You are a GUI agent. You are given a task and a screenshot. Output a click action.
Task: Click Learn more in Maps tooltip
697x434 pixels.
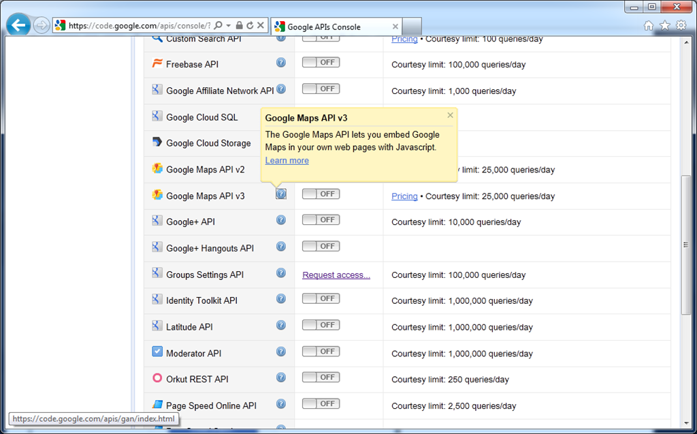[x=287, y=160]
